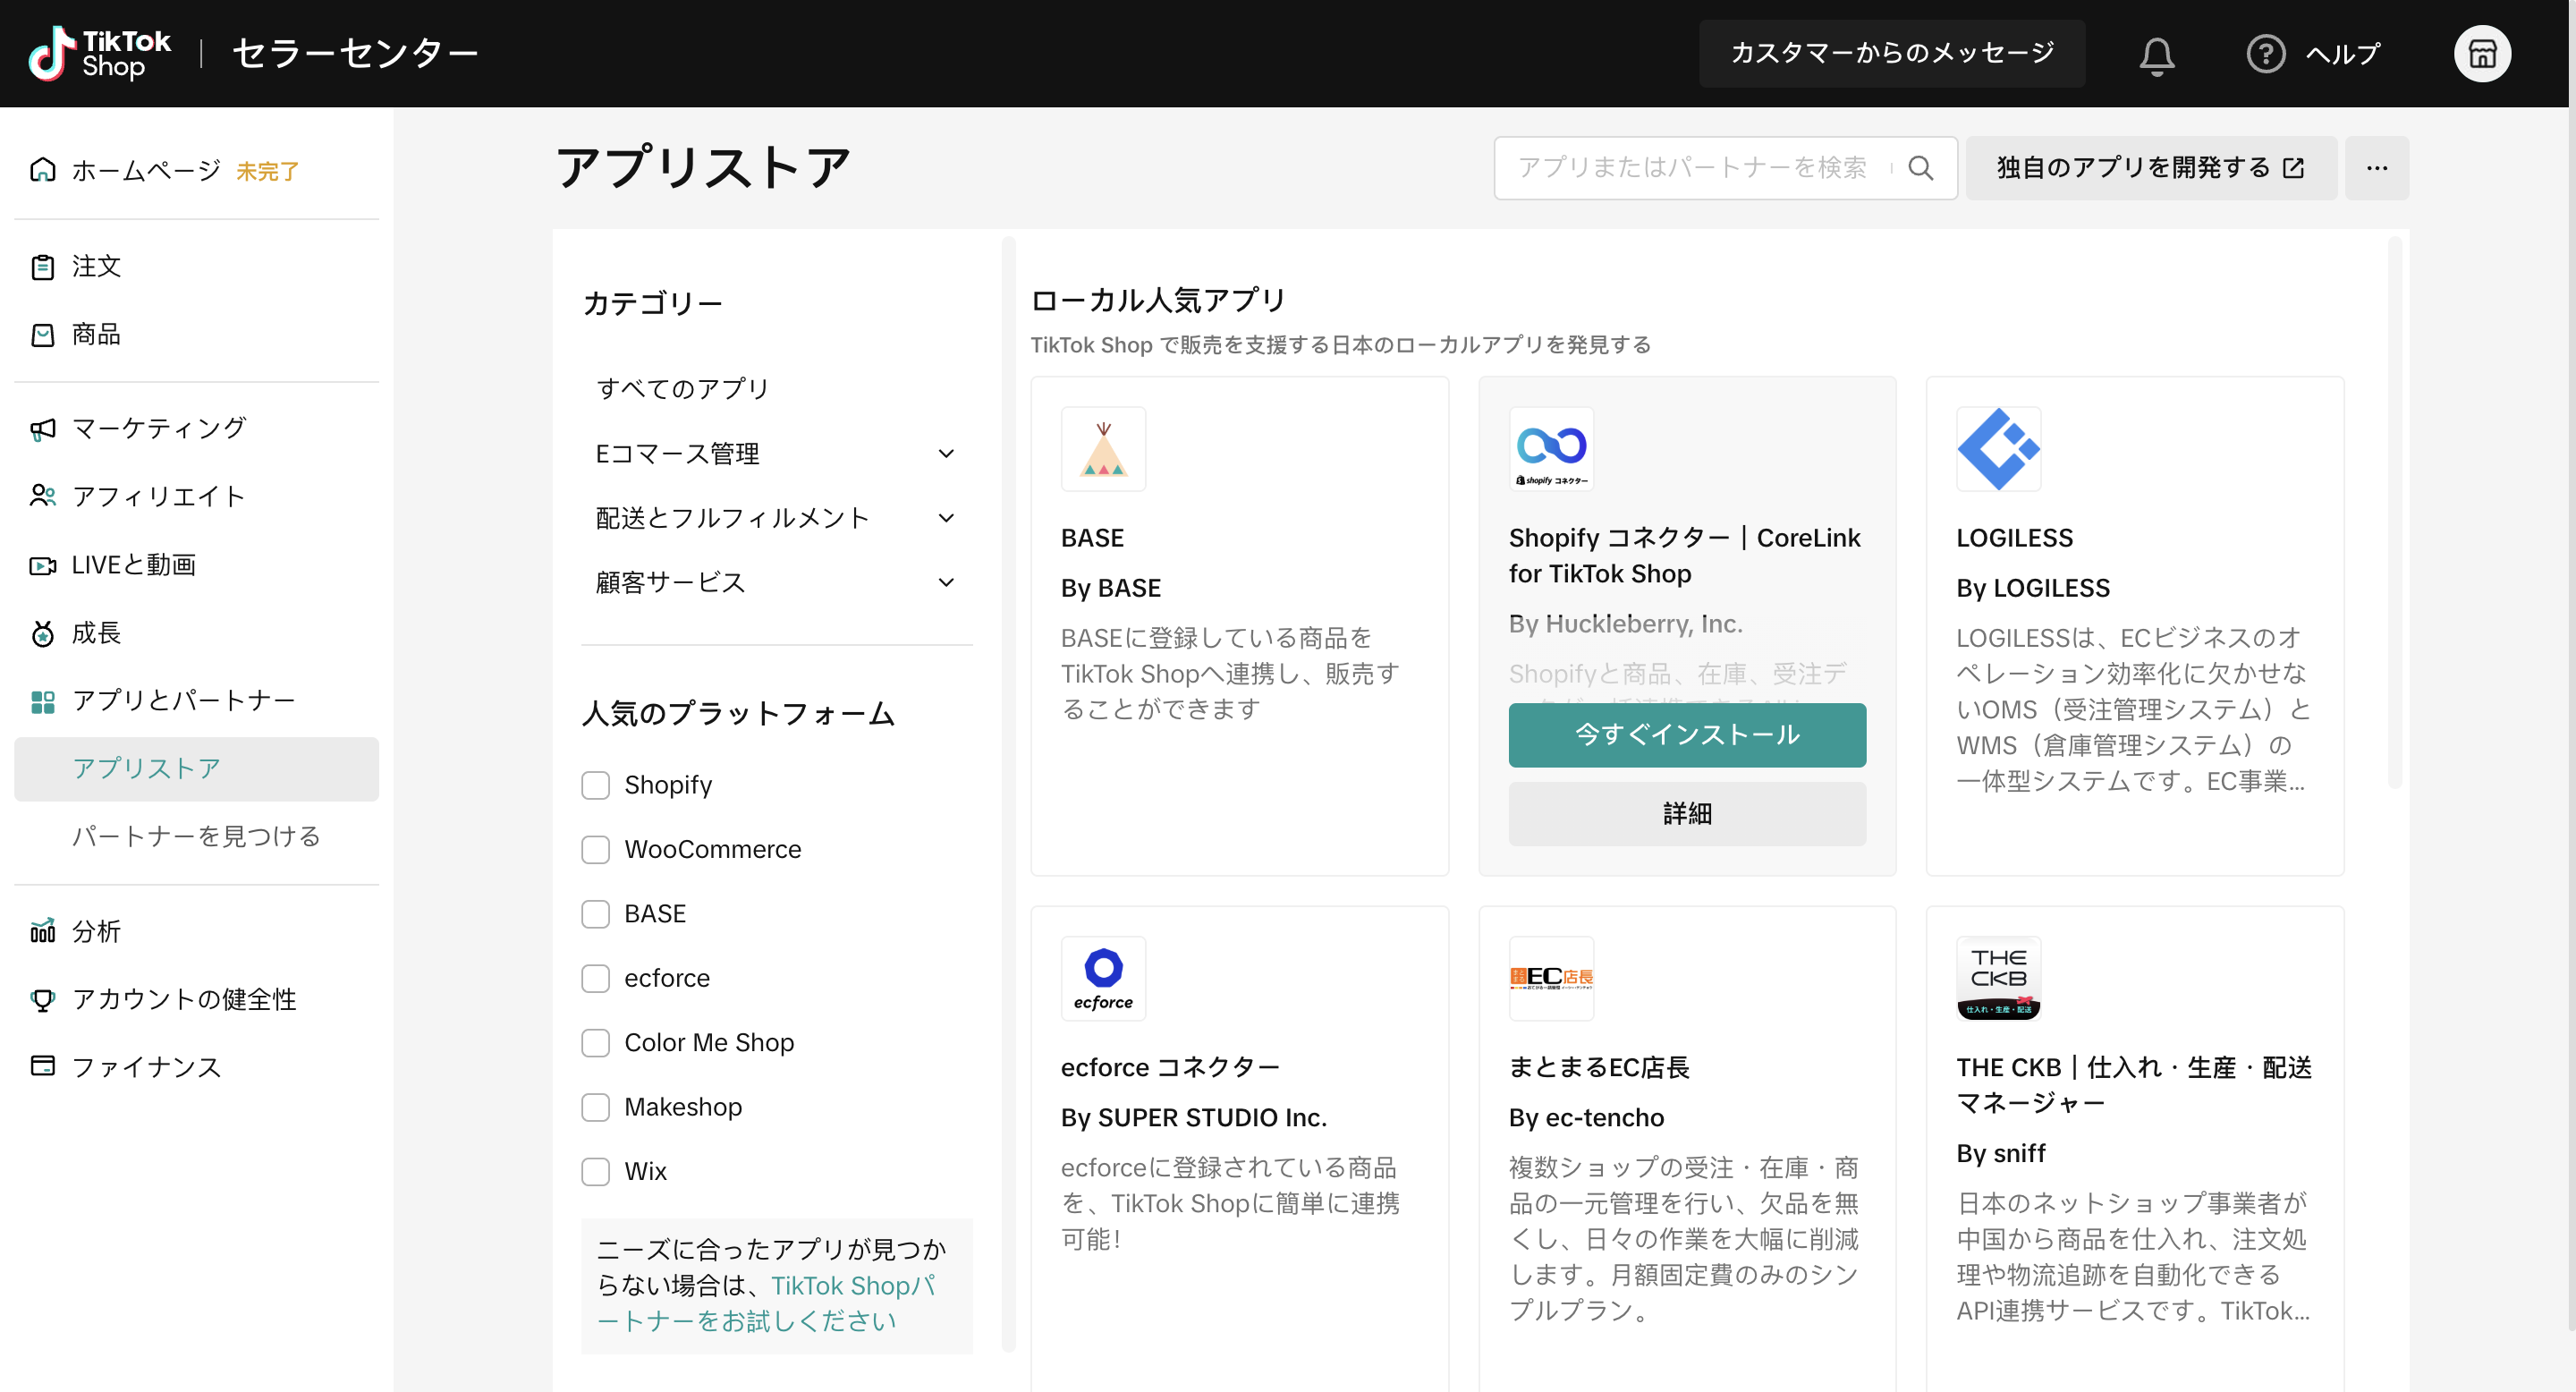
Task: Click the 商品 bag icon
Action: [x=43, y=335]
